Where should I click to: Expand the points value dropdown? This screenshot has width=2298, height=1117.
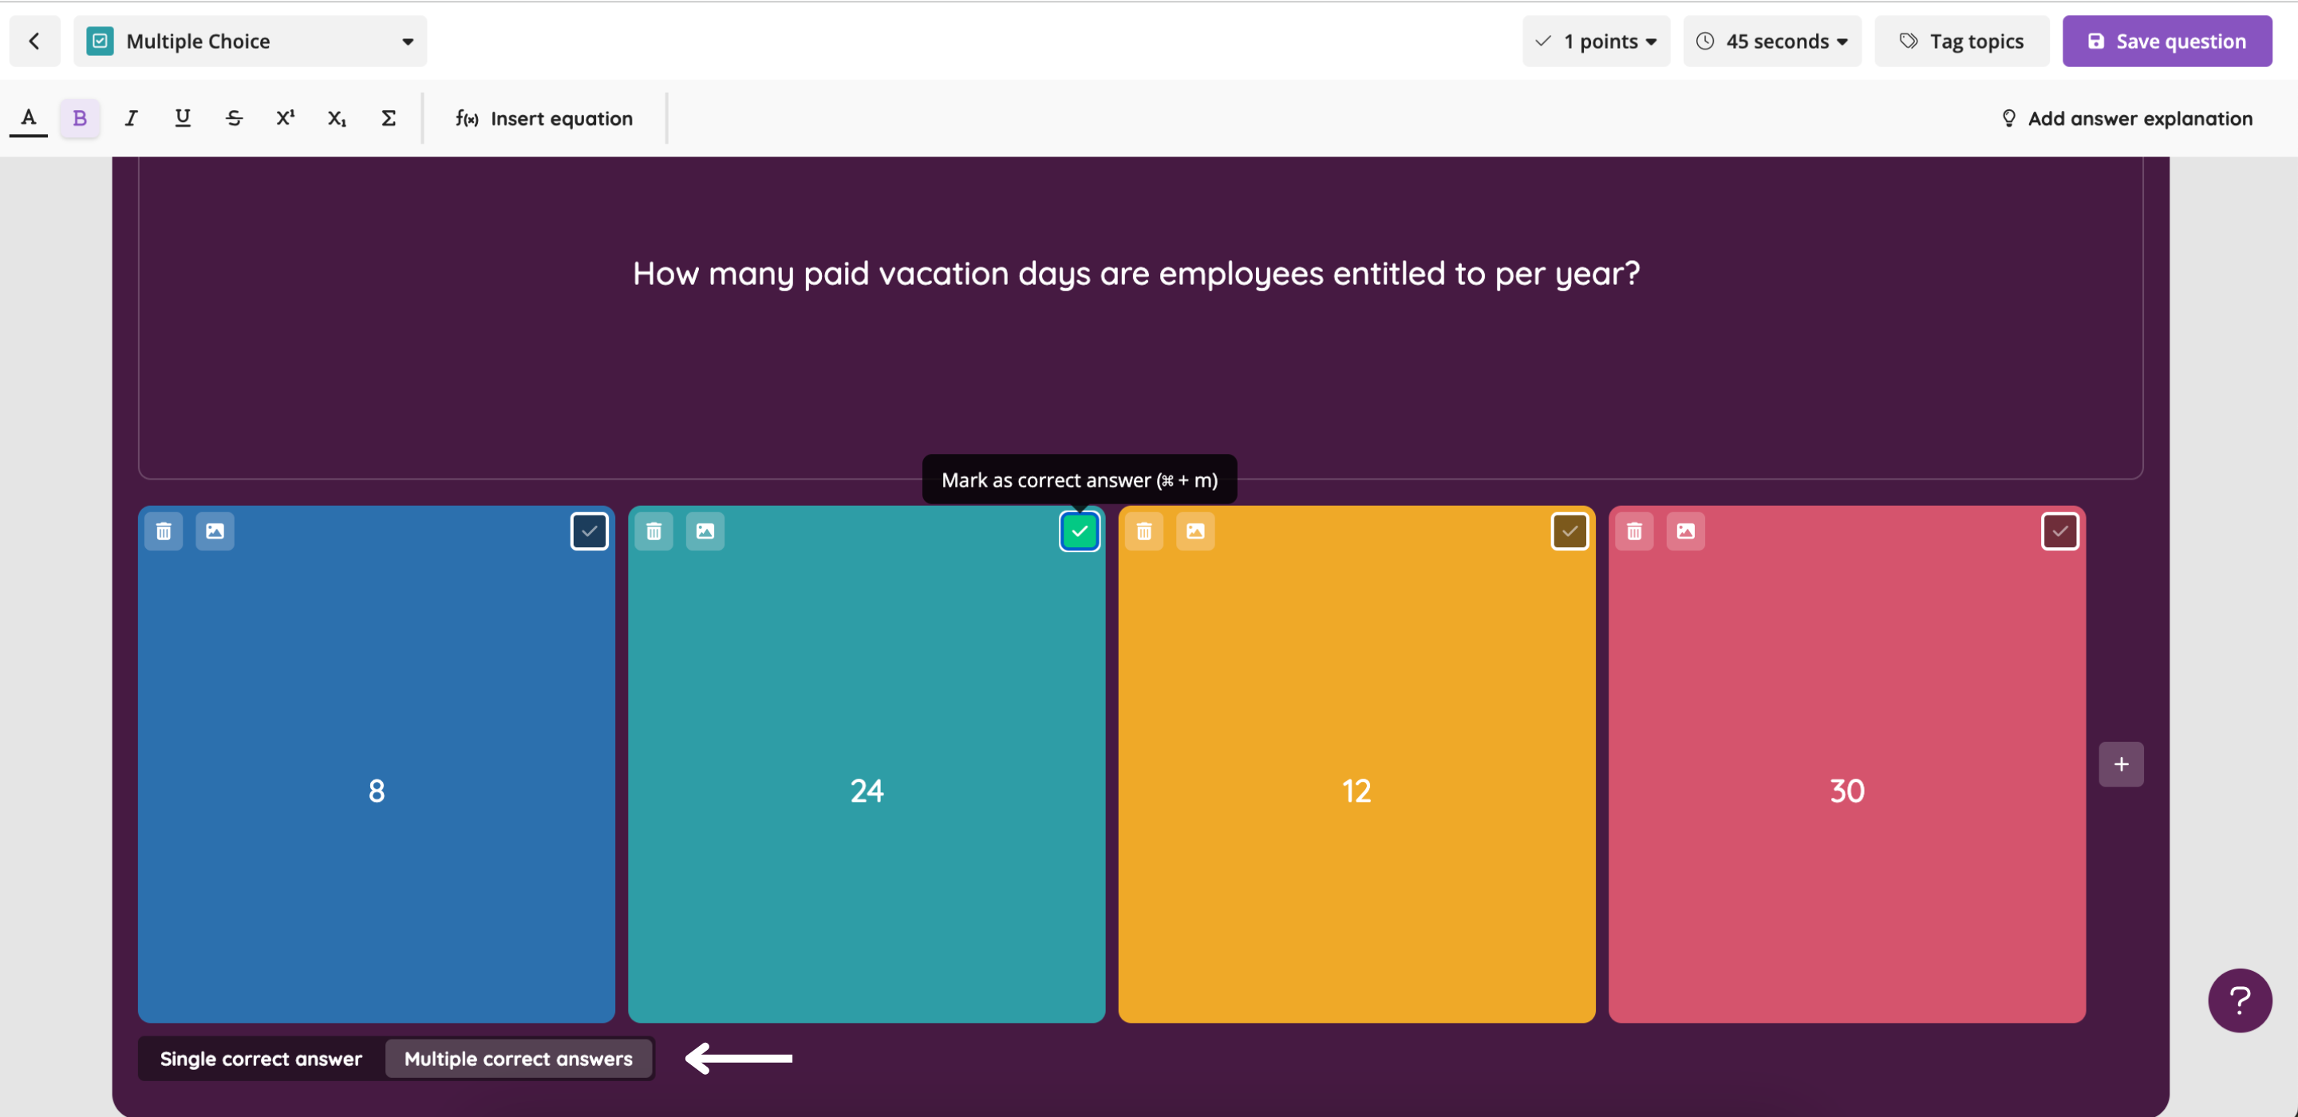(x=1596, y=40)
